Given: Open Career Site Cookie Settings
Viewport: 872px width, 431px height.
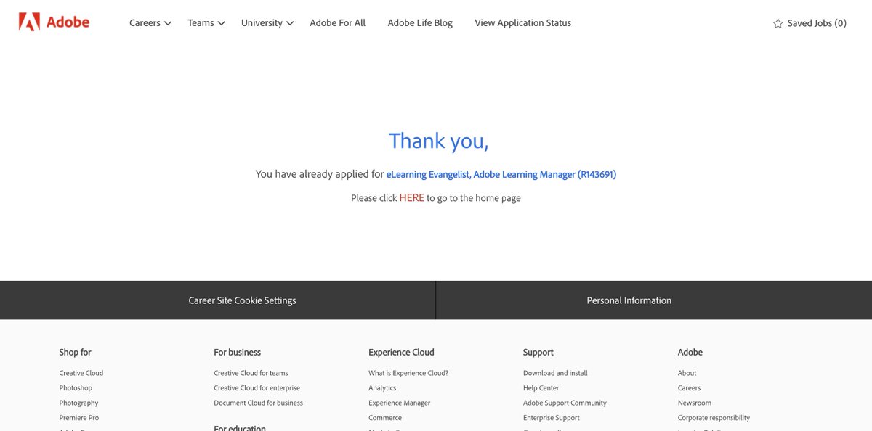Looking at the screenshot, I should (x=243, y=300).
